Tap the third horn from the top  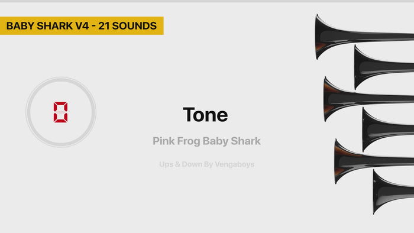tap(368, 99)
